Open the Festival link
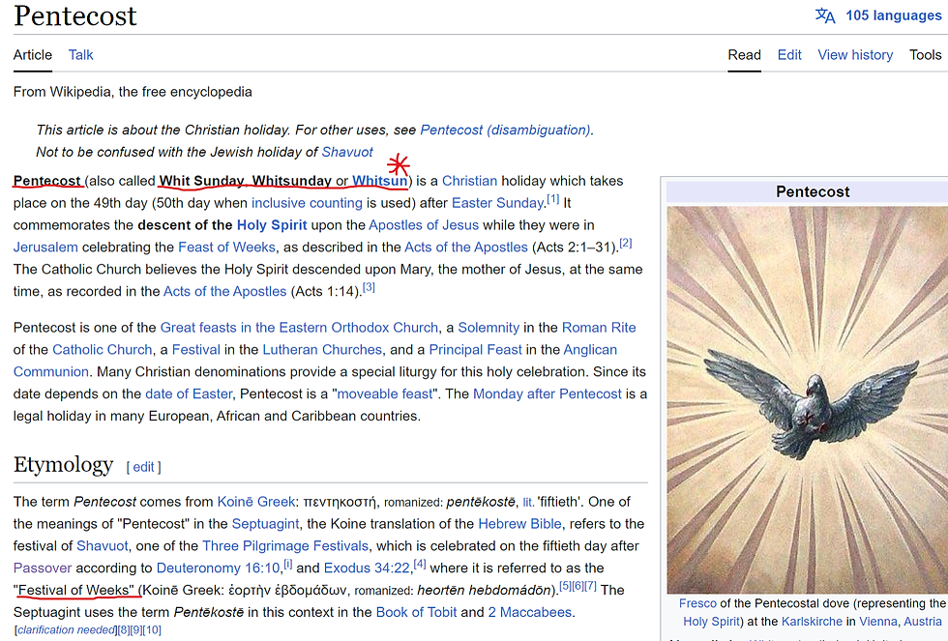948x641 pixels. [195, 350]
